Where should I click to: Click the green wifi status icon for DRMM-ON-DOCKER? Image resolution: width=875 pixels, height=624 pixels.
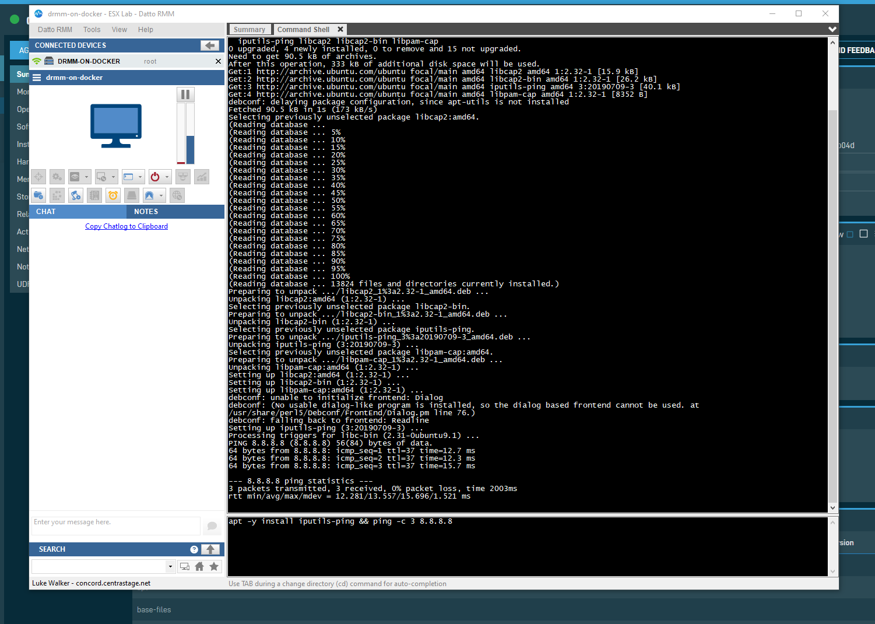click(37, 61)
